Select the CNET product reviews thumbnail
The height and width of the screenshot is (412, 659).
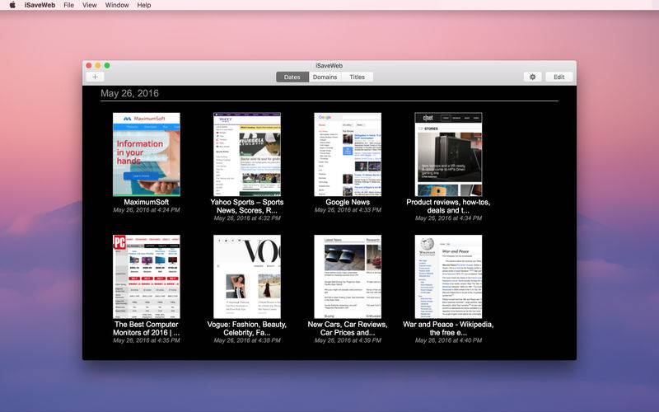(448, 154)
